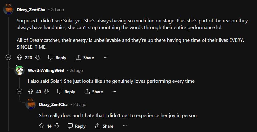Share the top comment about Solar
The width and height of the screenshot is (257, 132).
pyautogui.click(x=85, y=58)
